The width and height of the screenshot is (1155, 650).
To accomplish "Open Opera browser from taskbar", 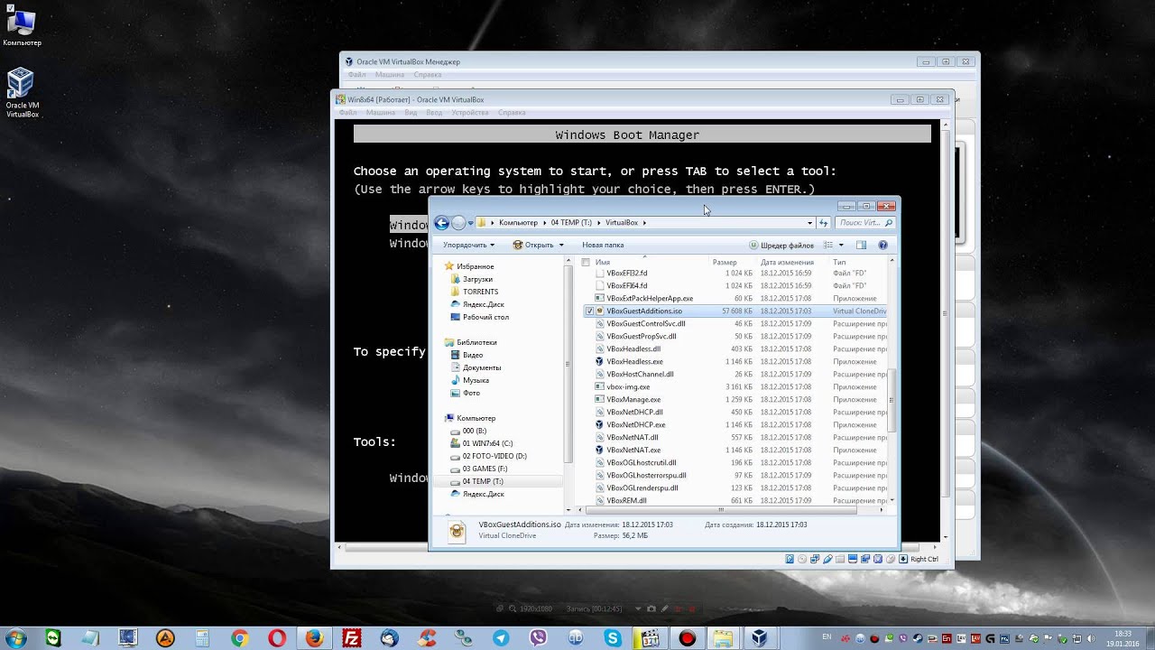I will (277, 638).
